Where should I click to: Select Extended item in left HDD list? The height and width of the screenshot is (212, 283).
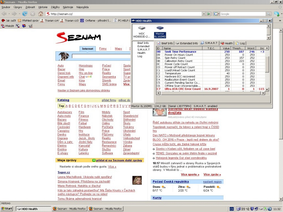(143, 46)
